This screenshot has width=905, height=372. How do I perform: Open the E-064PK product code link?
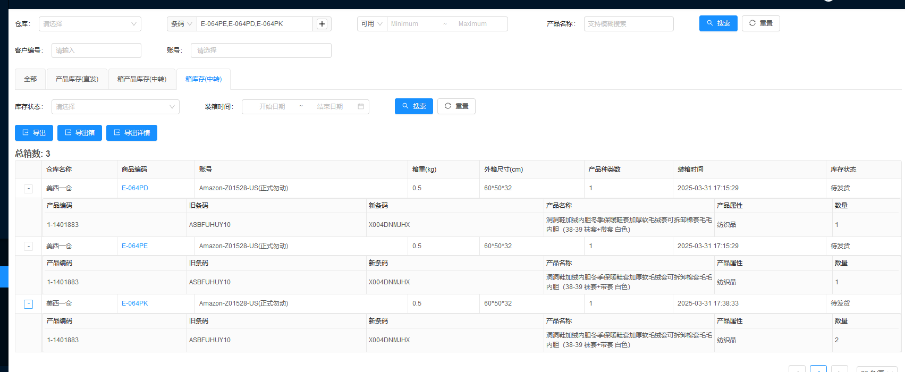click(135, 303)
